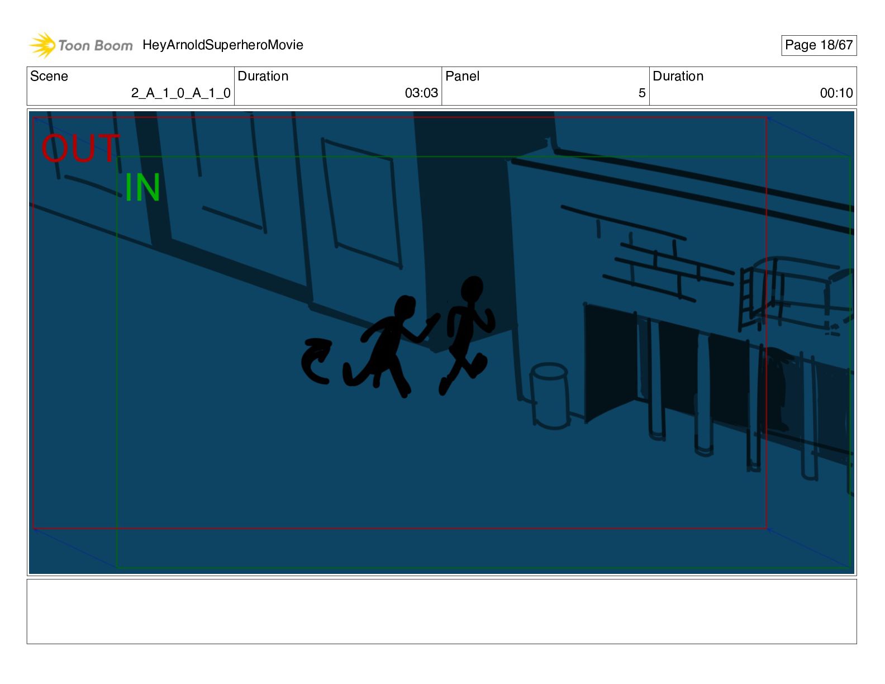Viewport: 885px width, 684px height.
Task: Click the Duration label above 00:10
Action: tap(678, 76)
